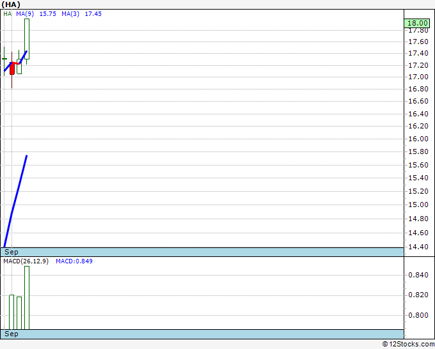Click the 14.40 price axis label
Viewport: 435px width, 349px height.
[x=418, y=247]
